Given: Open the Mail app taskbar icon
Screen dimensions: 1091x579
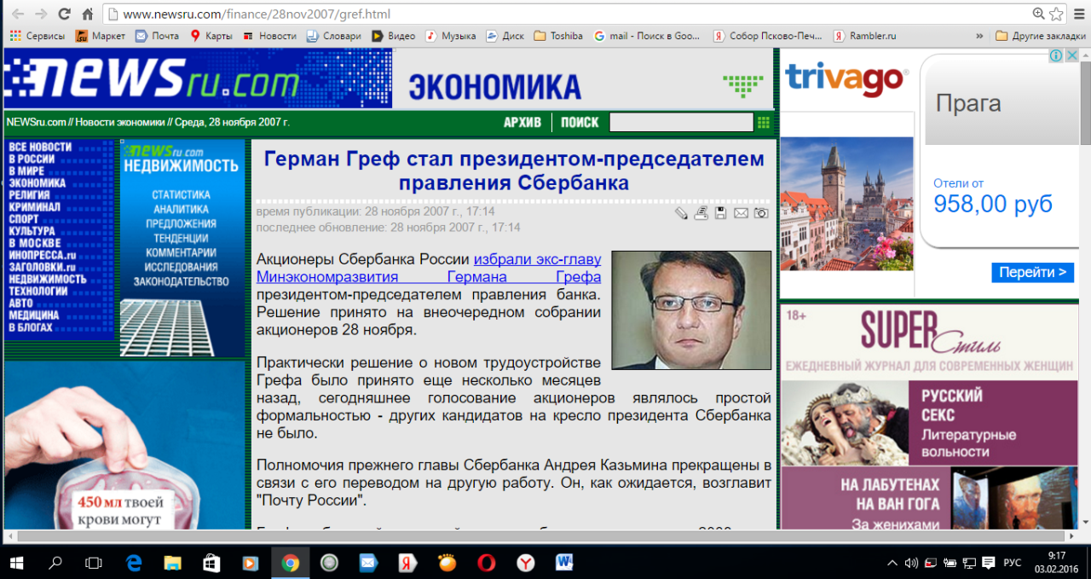Looking at the screenshot, I should tap(368, 563).
